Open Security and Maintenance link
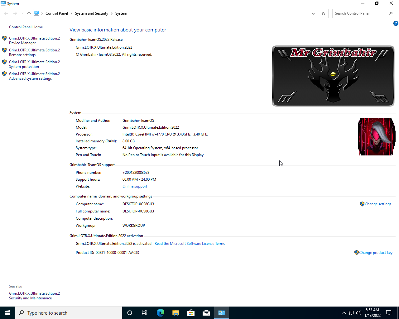This screenshot has width=399, height=319. pos(34,296)
